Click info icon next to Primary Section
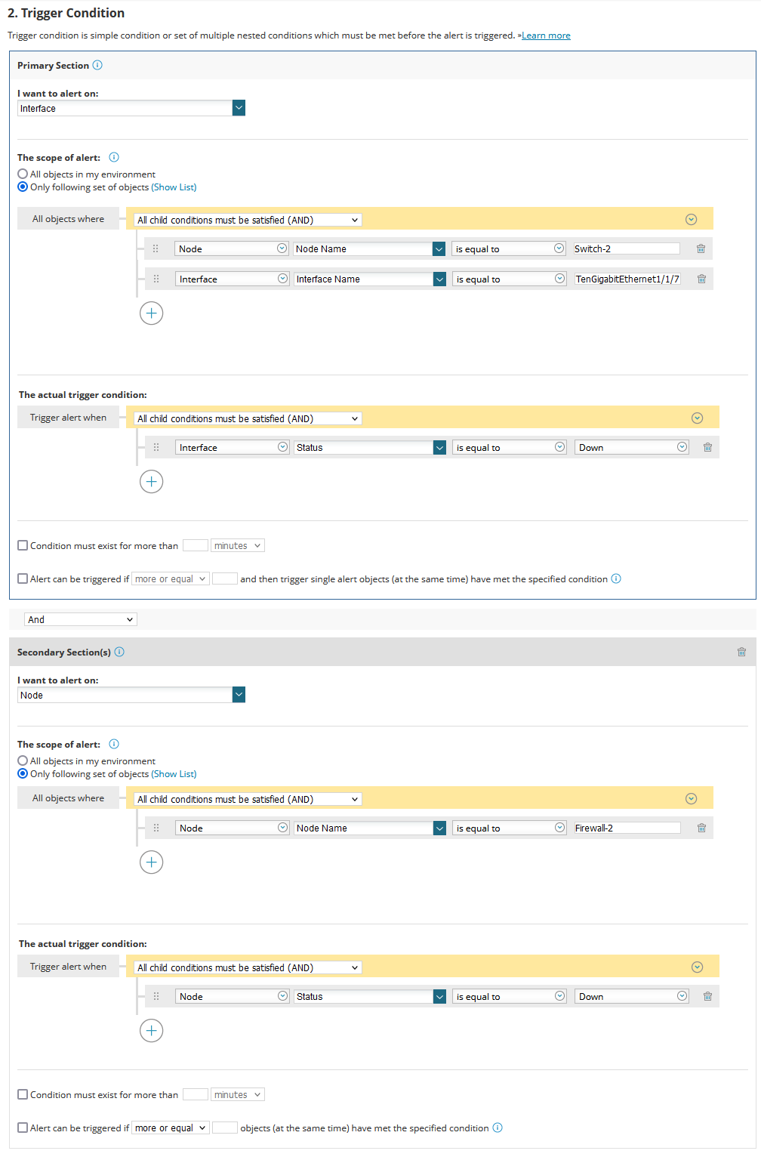 [x=97, y=66]
